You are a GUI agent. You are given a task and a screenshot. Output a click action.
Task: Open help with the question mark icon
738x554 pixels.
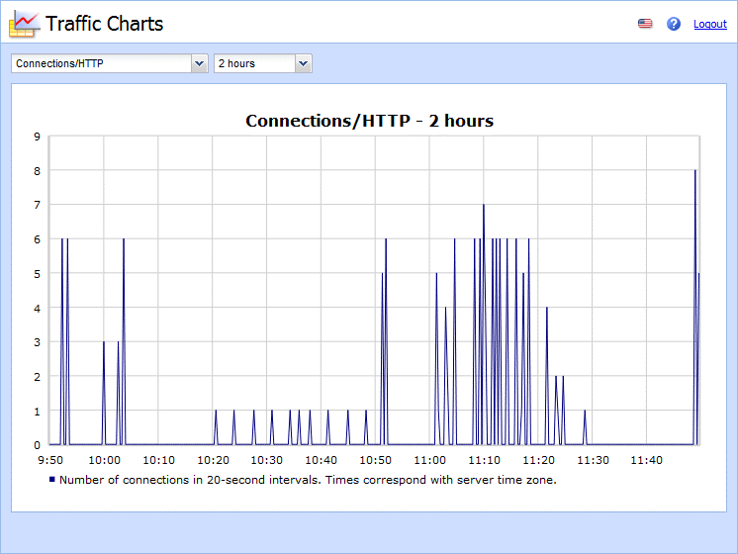click(x=674, y=24)
